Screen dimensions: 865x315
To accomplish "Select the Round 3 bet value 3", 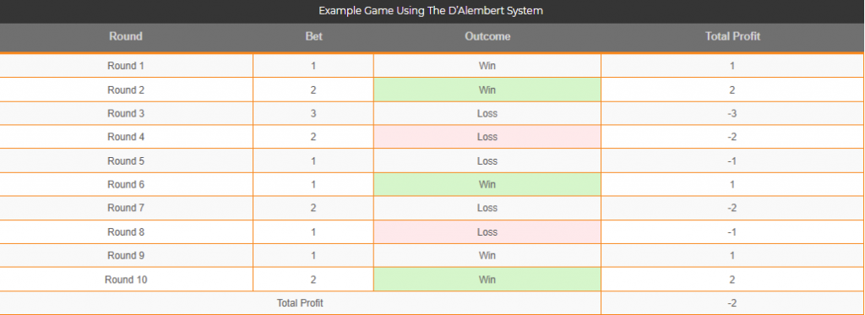I will pos(313,114).
